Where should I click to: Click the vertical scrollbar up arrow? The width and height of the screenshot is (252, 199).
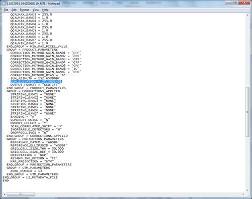pyautogui.click(x=247, y=15)
